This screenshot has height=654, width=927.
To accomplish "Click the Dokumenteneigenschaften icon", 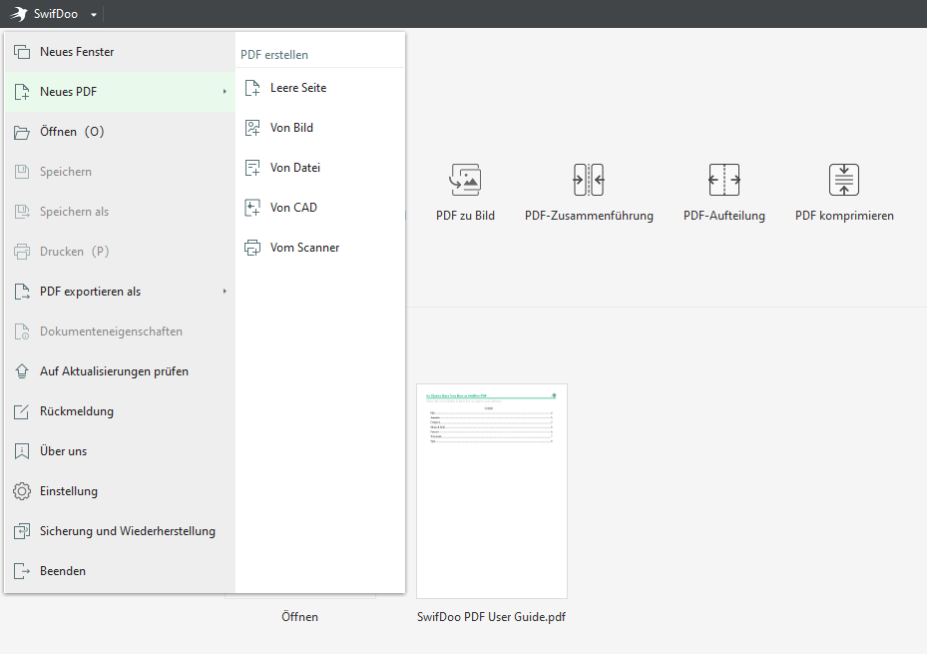I will [x=22, y=331].
